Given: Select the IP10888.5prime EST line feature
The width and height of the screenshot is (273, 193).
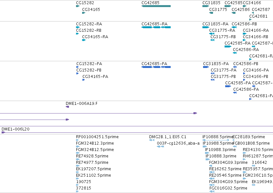Looking at the screenshot, I should tap(216, 140).
